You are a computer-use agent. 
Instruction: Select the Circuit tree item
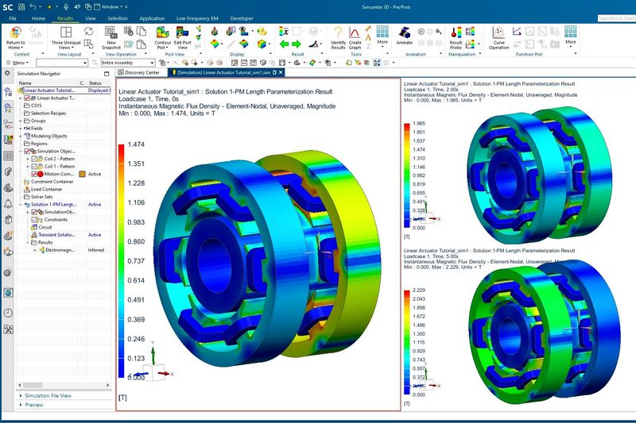45,227
